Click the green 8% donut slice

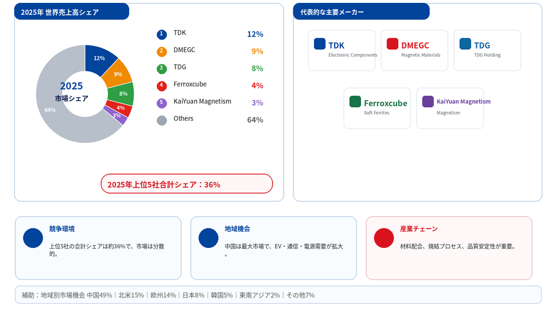(123, 94)
